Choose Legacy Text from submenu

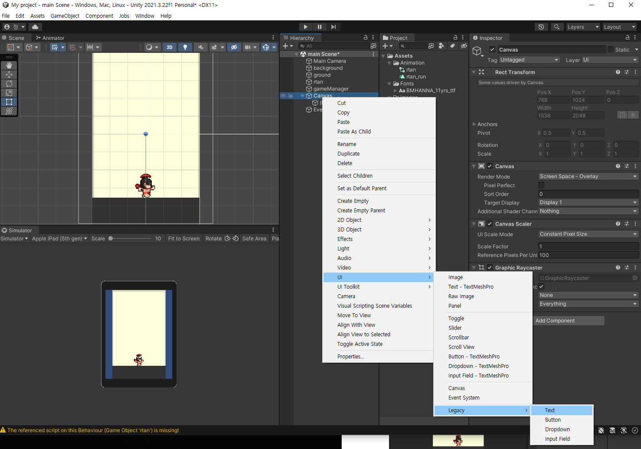[562, 410]
